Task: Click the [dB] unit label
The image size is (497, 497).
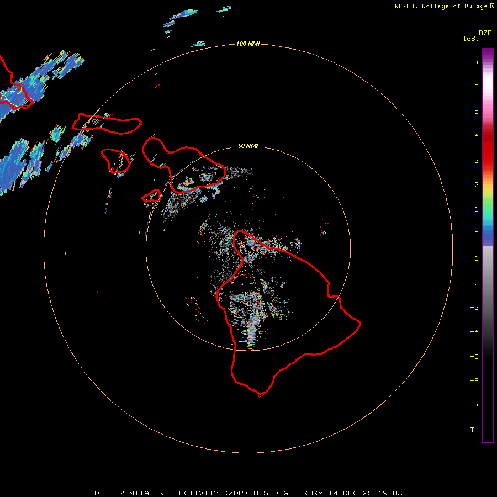Action: [471, 38]
